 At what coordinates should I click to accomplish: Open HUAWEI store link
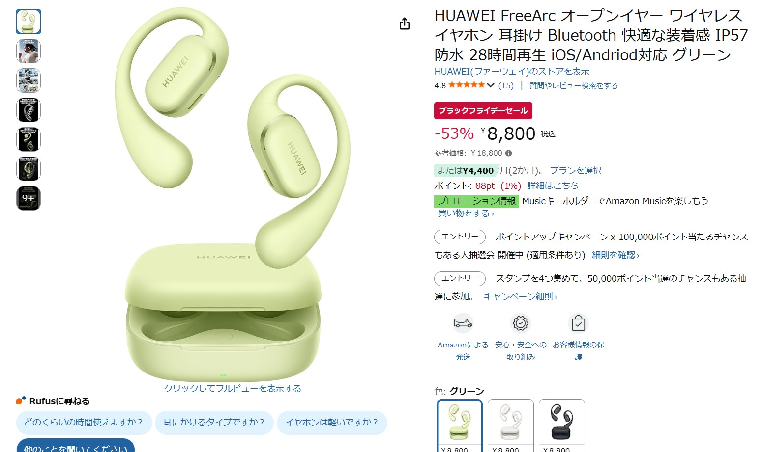(x=512, y=72)
